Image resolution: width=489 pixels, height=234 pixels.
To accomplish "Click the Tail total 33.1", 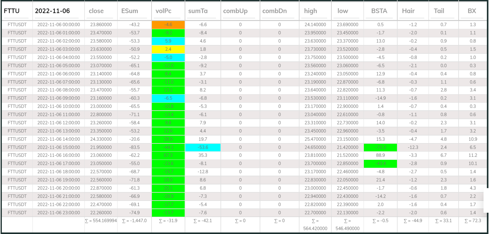I will (443, 221).
